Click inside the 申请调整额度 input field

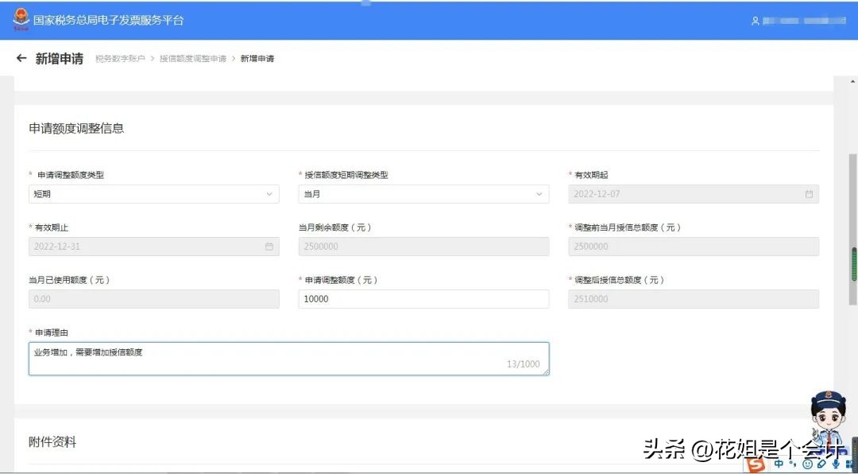pyautogui.click(x=423, y=298)
